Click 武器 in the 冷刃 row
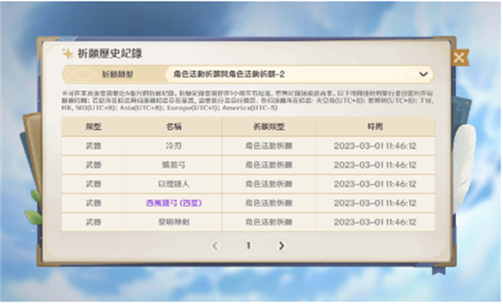 [x=93, y=146]
